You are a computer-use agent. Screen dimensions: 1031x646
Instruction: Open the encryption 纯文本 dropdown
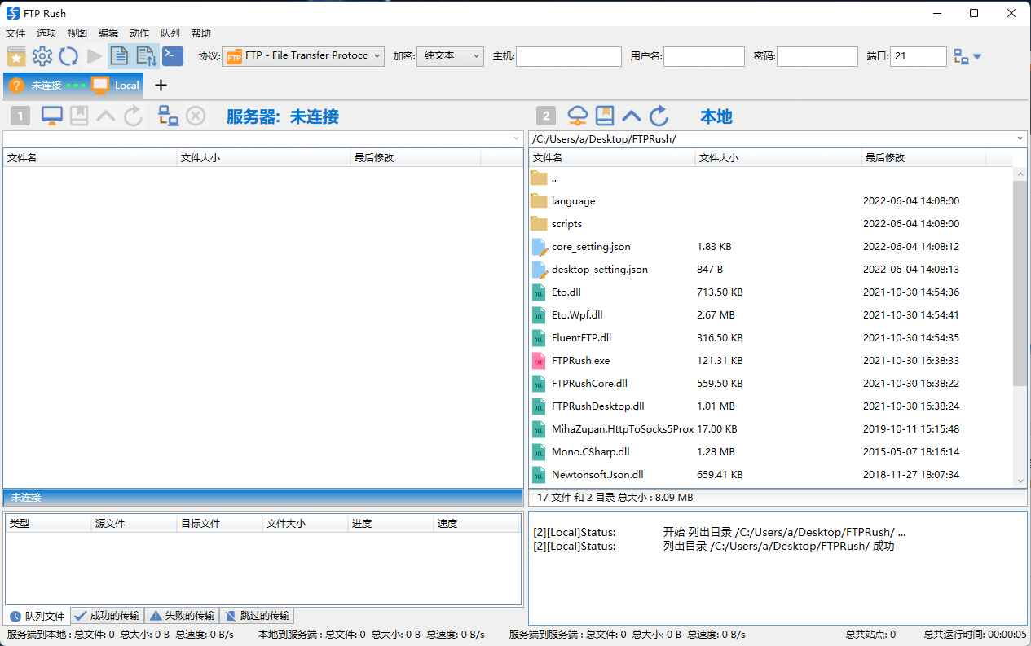450,56
